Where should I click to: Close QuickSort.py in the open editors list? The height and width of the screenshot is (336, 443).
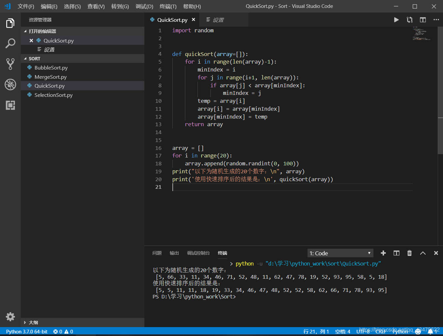[31, 41]
